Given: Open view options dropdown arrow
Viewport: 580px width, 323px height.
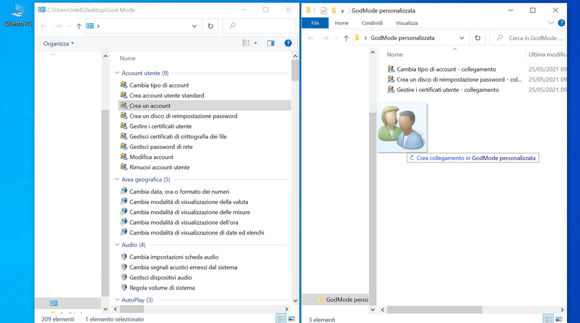Looking at the screenshot, I should [256, 43].
